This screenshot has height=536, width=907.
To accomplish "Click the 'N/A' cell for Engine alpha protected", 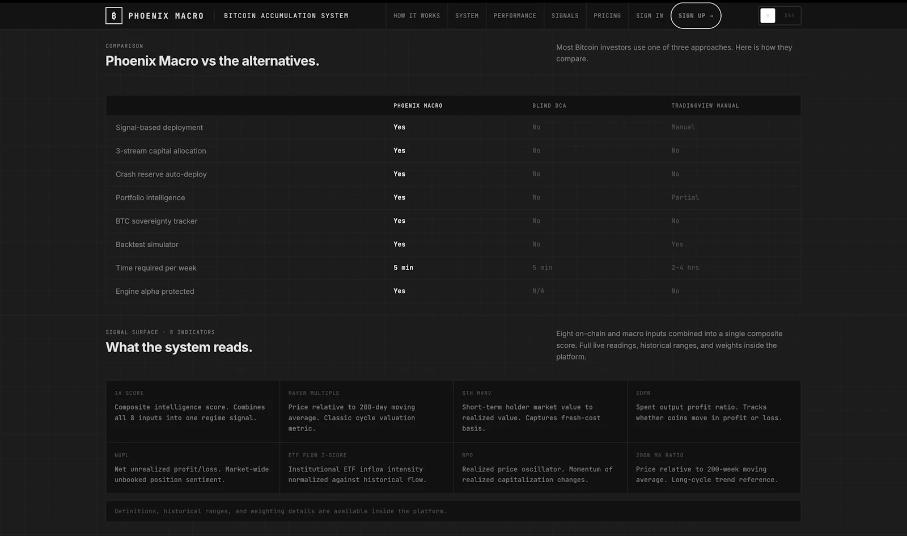I will pos(538,291).
